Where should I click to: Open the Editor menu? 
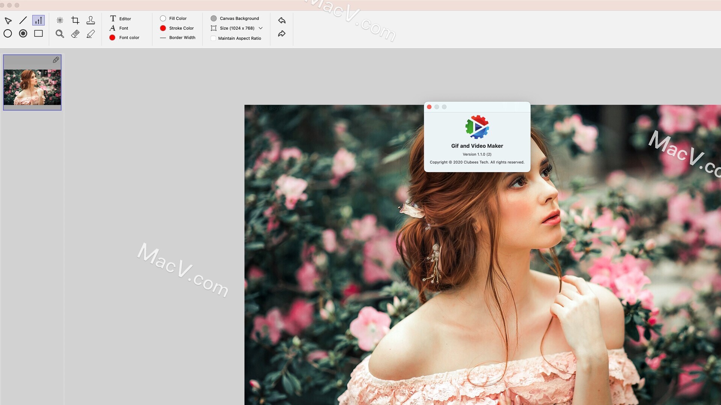point(125,18)
